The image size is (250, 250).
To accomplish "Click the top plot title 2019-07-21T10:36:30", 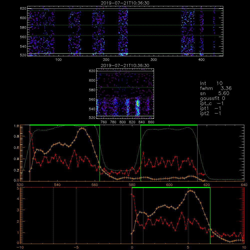I will point(125,3).
